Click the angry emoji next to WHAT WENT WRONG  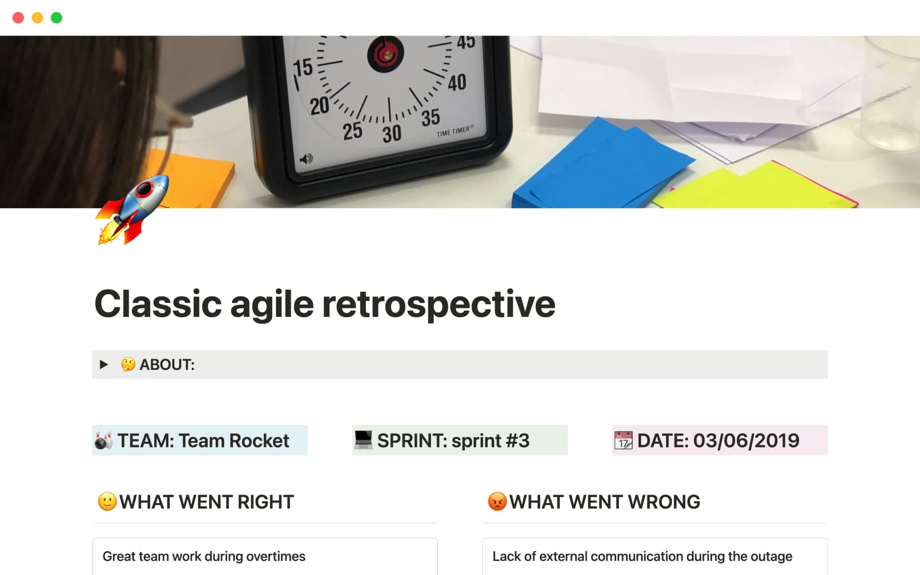click(497, 502)
